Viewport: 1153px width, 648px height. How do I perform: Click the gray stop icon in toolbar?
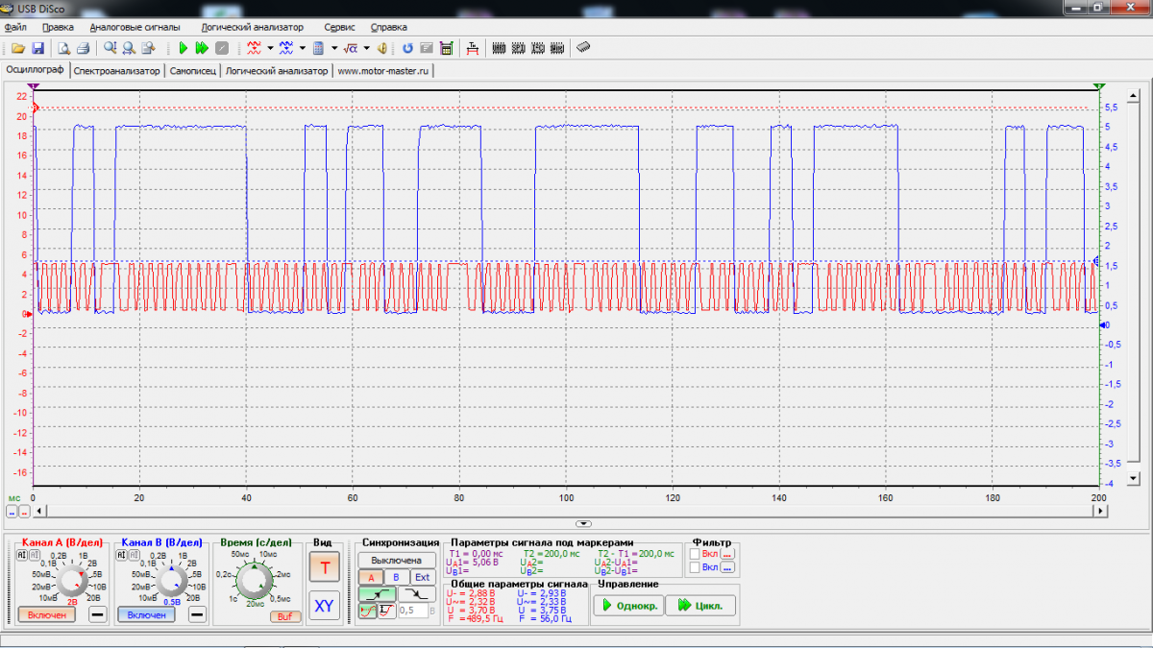222,48
